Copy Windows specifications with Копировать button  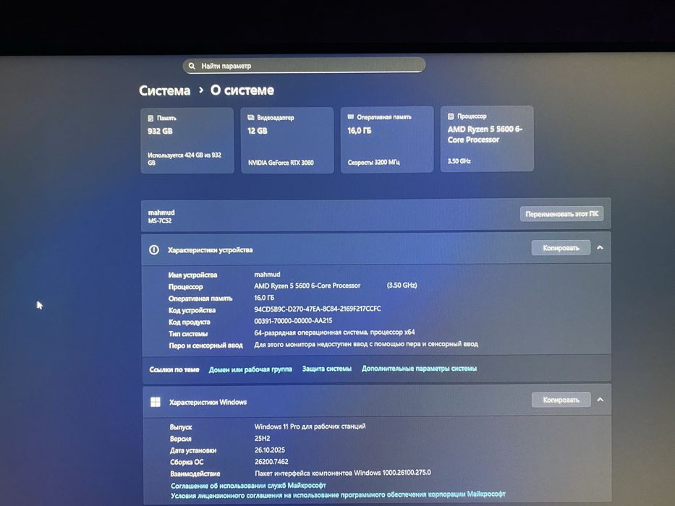(x=561, y=400)
